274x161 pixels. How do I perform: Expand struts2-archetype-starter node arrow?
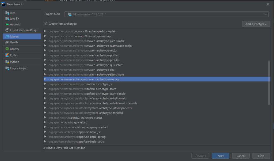45,118
